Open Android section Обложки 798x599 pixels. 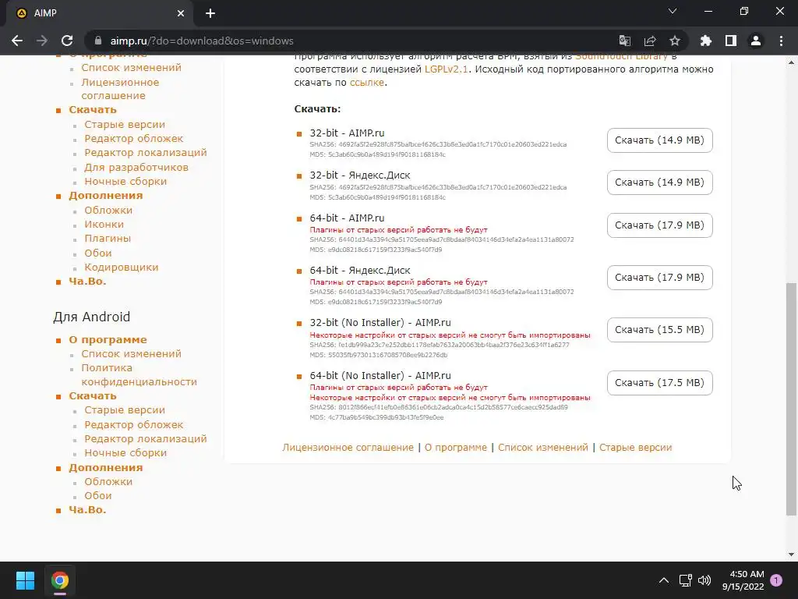[x=108, y=481]
